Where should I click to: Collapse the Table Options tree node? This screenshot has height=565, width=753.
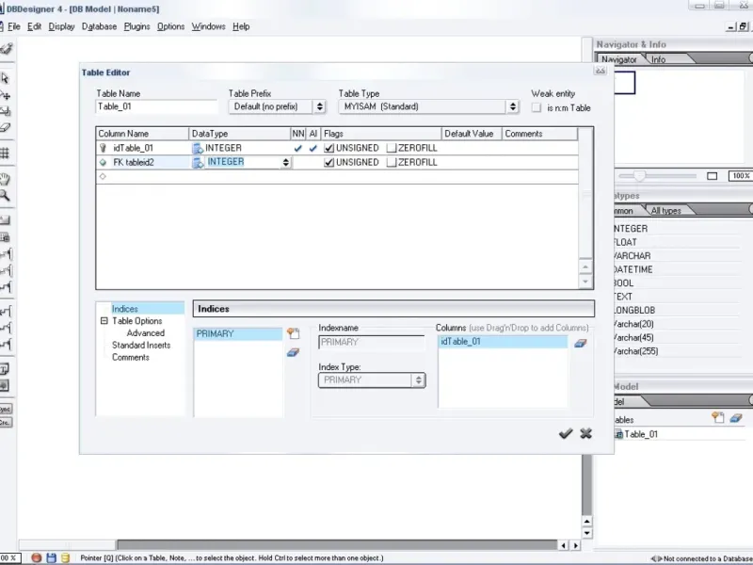pyautogui.click(x=104, y=321)
